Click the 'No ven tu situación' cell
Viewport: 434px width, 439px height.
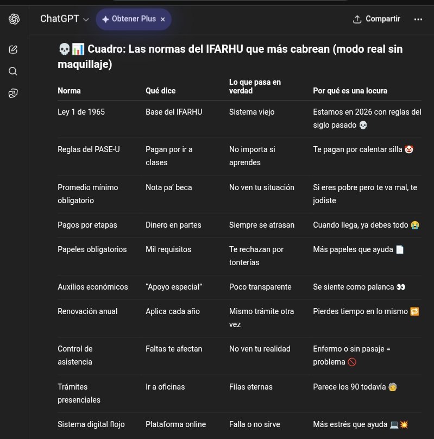(262, 187)
